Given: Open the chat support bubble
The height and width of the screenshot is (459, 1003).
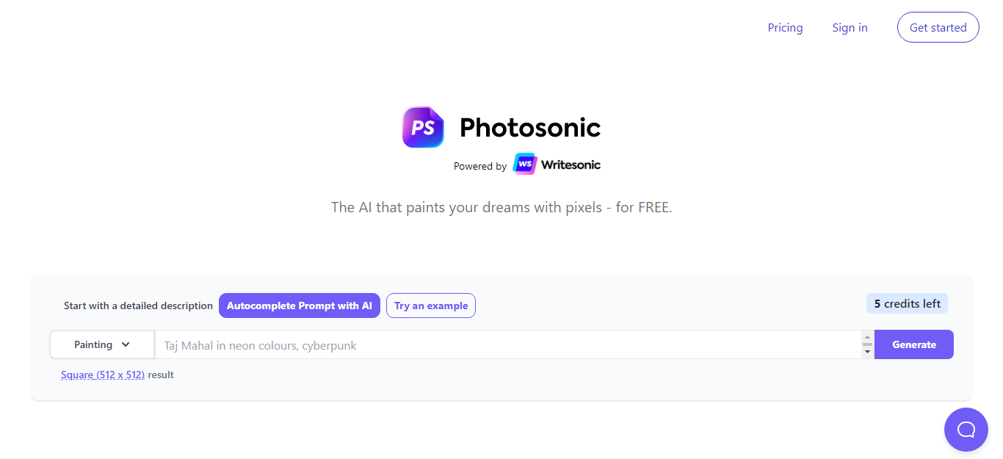Looking at the screenshot, I should tap(966, 429).
